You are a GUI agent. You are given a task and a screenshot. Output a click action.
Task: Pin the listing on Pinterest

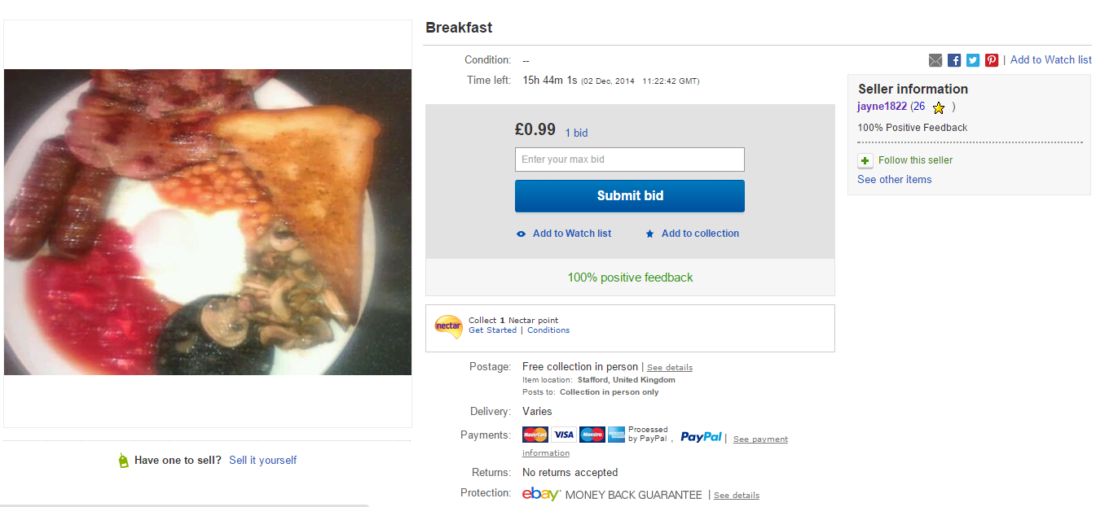(992, 60)
